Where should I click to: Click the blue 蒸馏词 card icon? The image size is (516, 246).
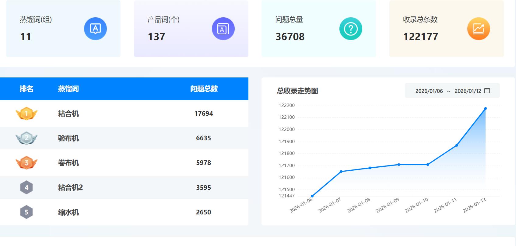pyautogui.click(x=95, y=29)
